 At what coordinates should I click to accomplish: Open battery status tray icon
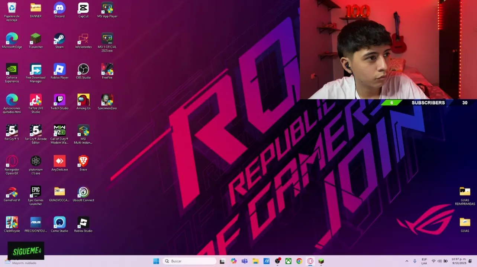[445, 261]
